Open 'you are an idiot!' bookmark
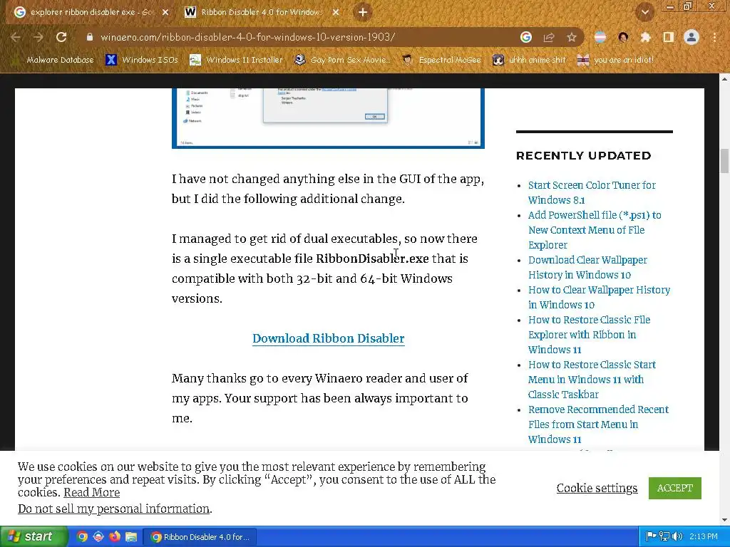The height and width of the screenshot is (547, 730). (615, 60)
